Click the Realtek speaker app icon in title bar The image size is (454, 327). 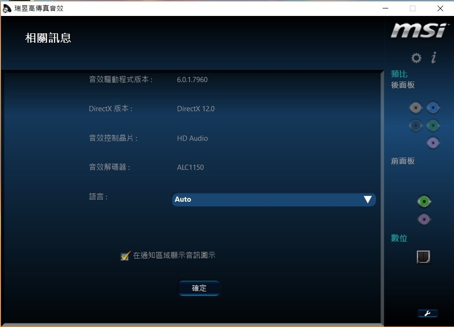7,8
